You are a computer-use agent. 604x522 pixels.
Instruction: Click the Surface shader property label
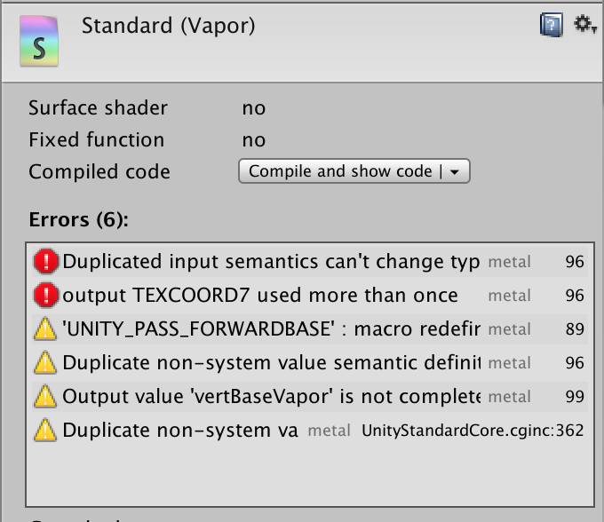pyautogui.click(x=98, y=108)
